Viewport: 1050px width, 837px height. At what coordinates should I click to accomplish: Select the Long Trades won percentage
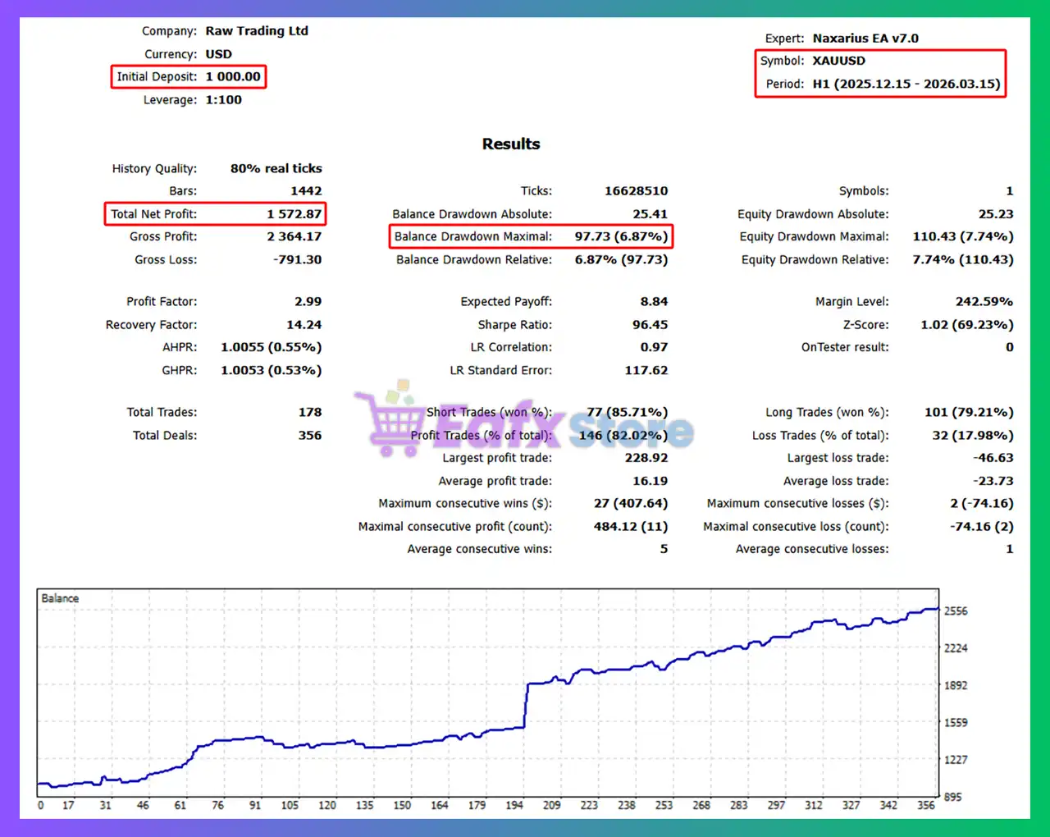click(969, 412)
